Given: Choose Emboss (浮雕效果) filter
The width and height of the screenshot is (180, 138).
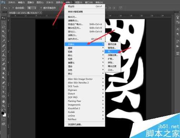Looking at the screenshot, I should pyautogui.click(x=113, y=55).
